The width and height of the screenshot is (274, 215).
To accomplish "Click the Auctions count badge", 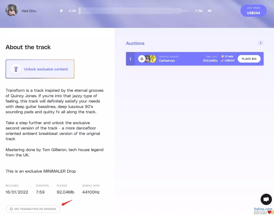I will (261, 43).
